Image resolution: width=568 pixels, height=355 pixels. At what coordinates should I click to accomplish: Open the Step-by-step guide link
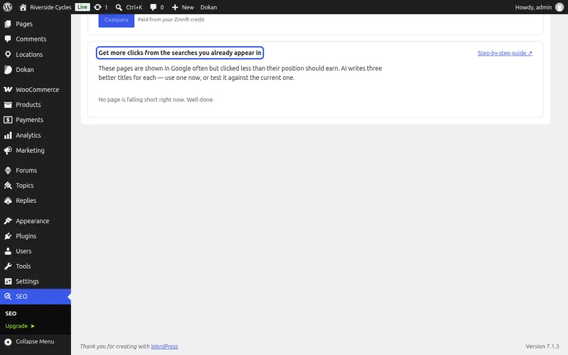click(x=505, y=53)
